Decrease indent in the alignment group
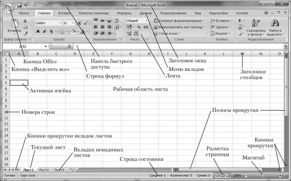 [x=96, y=33]
